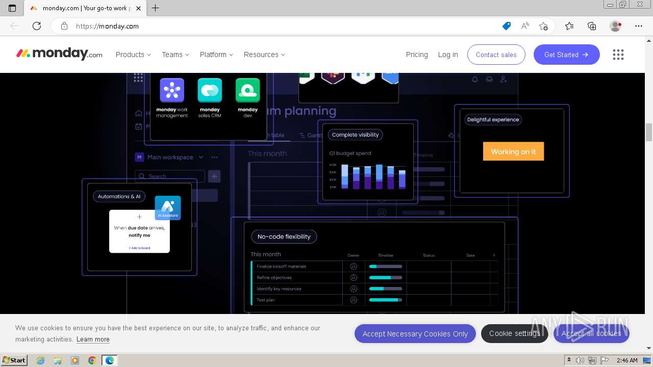
Task: Click the monday dev icon
Action: (x=247, y=90)
